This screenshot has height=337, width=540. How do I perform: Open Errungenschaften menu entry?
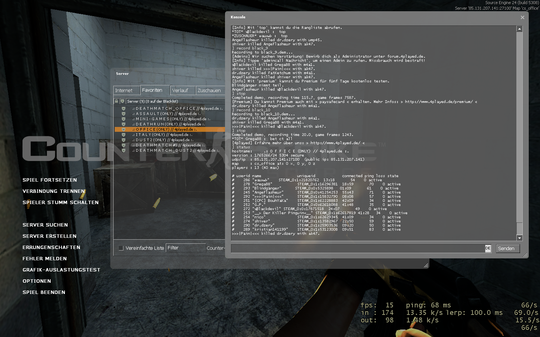coord(51,248)
